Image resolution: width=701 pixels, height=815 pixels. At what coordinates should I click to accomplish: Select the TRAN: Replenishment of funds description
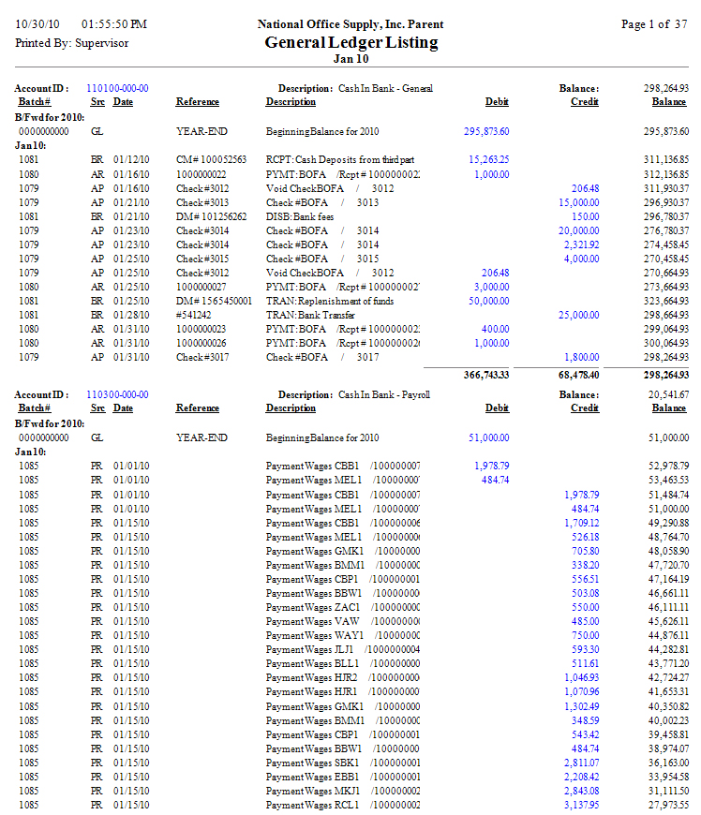(329, 301)
